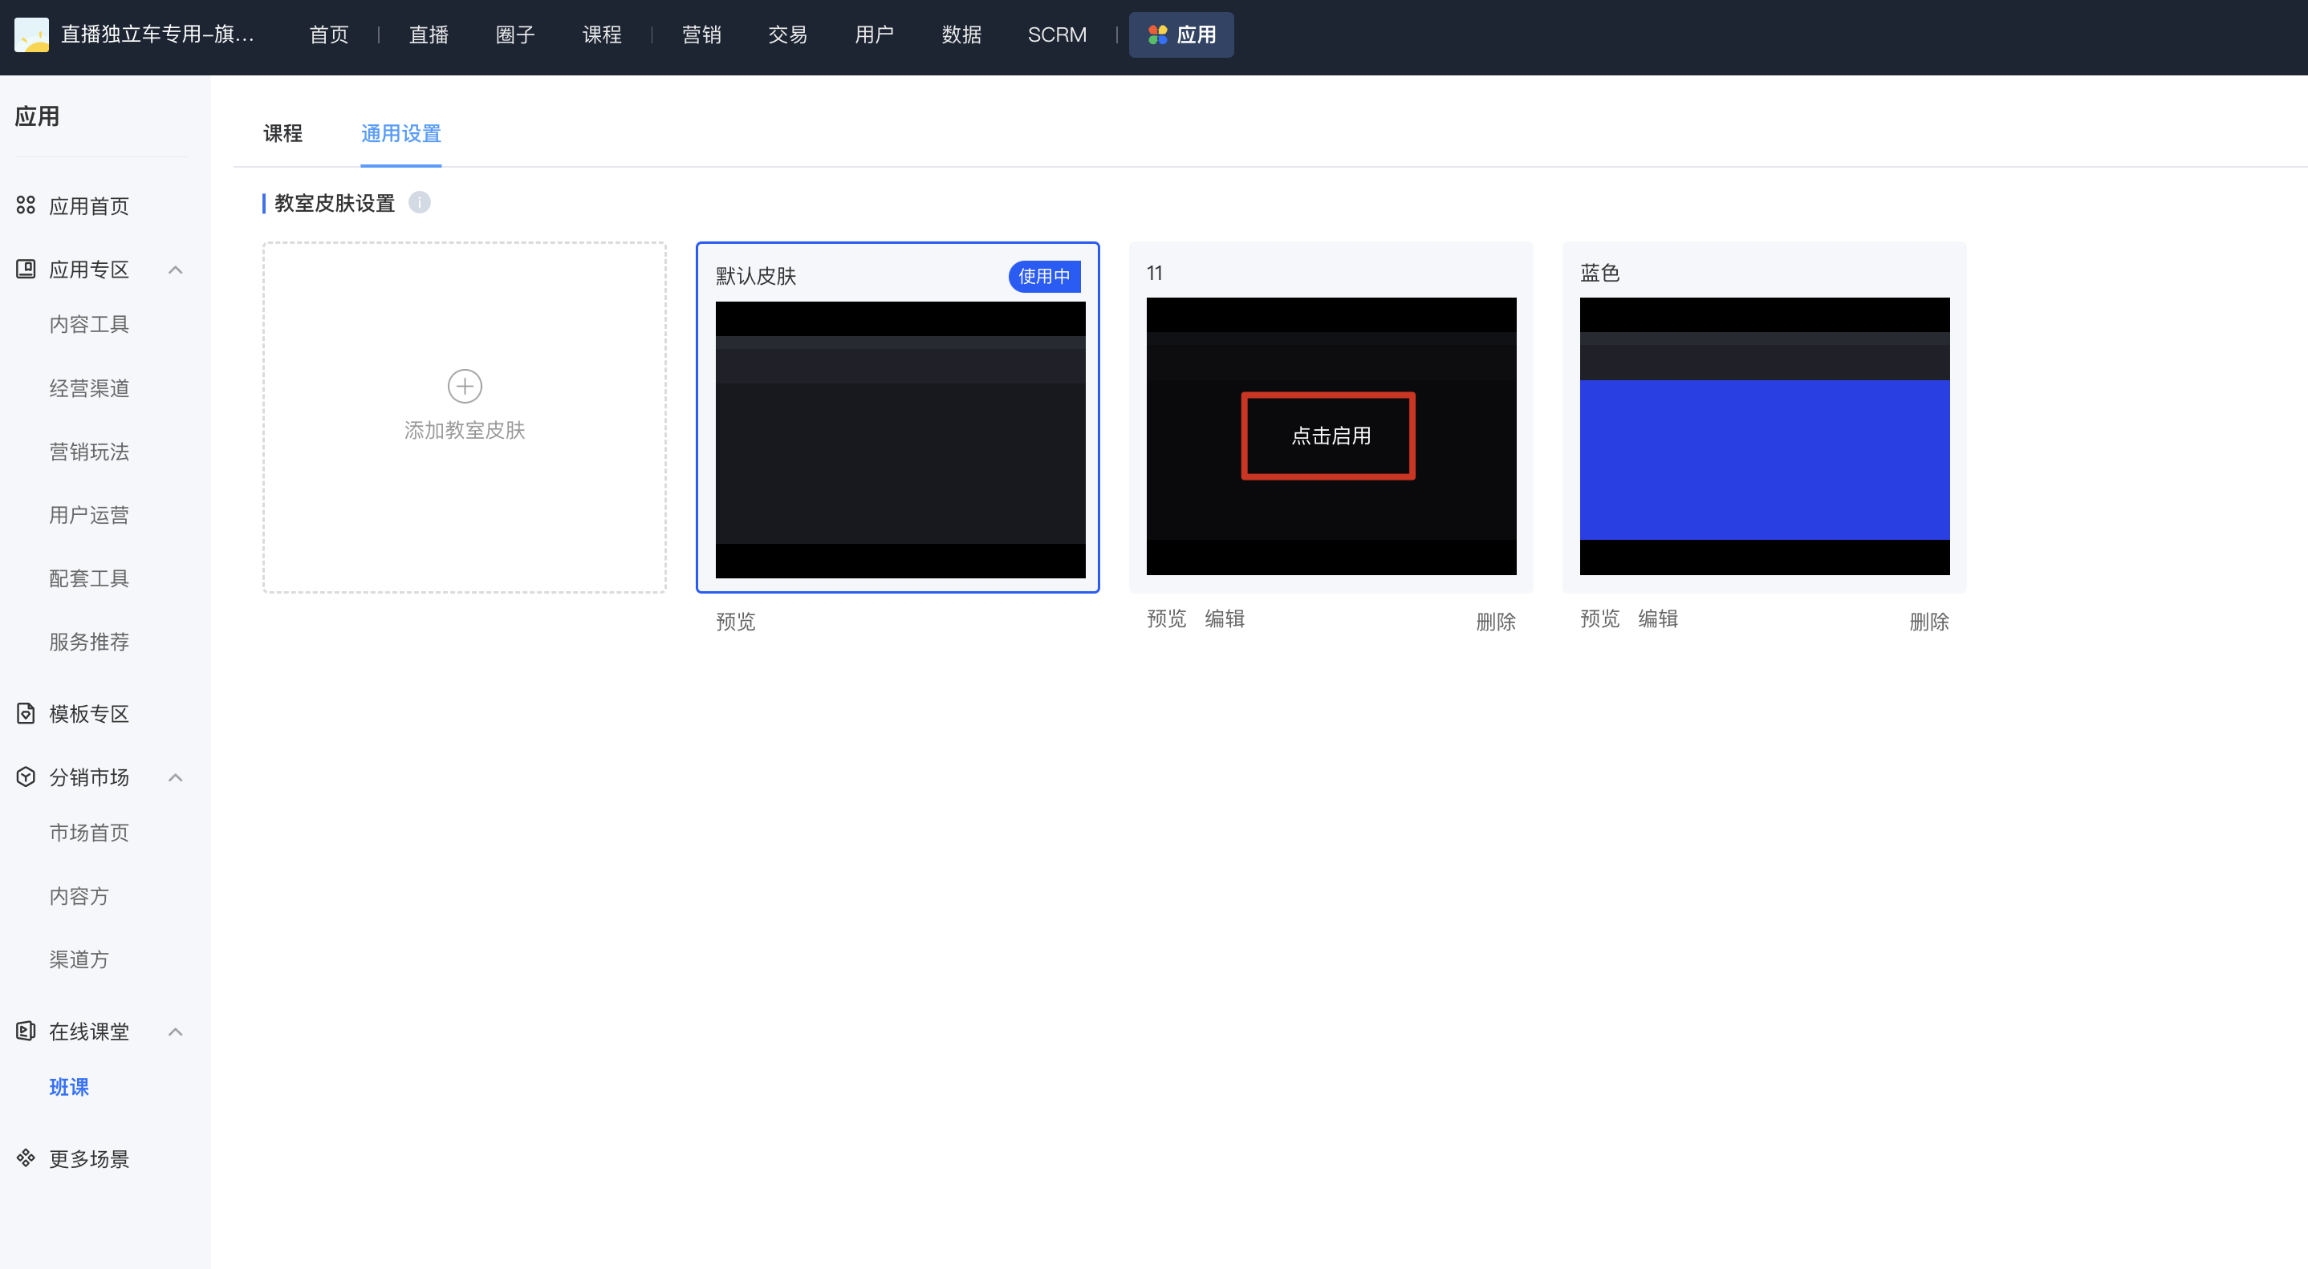Click the colorful 应用 icon in navbar

[1157, 35]
